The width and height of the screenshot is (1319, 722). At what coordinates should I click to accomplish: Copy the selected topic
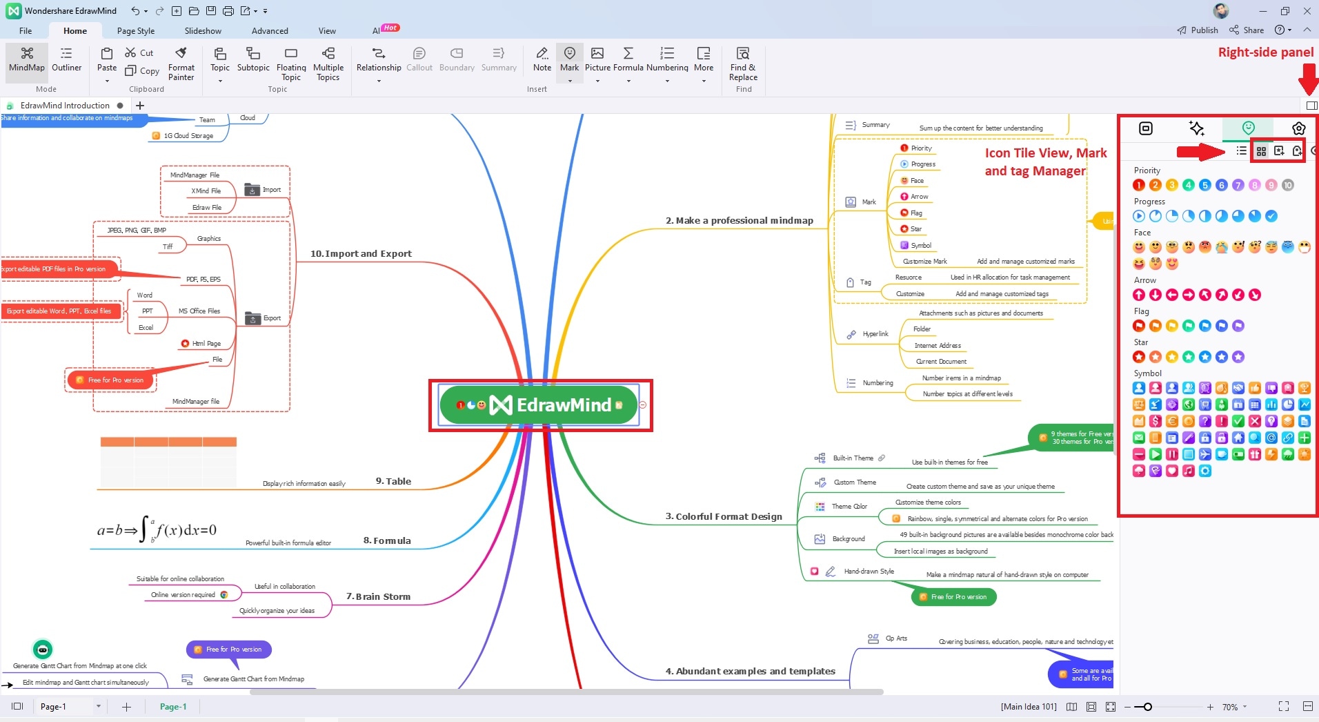tap(142, 70)
